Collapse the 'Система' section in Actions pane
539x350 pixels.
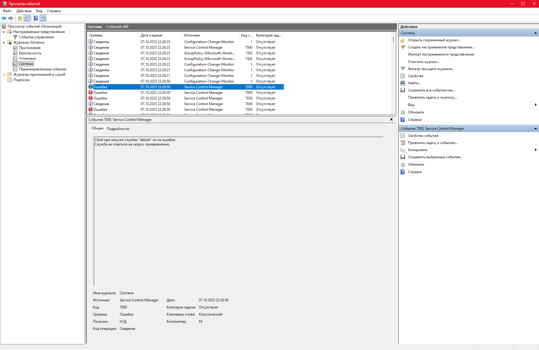coord(535,33)
